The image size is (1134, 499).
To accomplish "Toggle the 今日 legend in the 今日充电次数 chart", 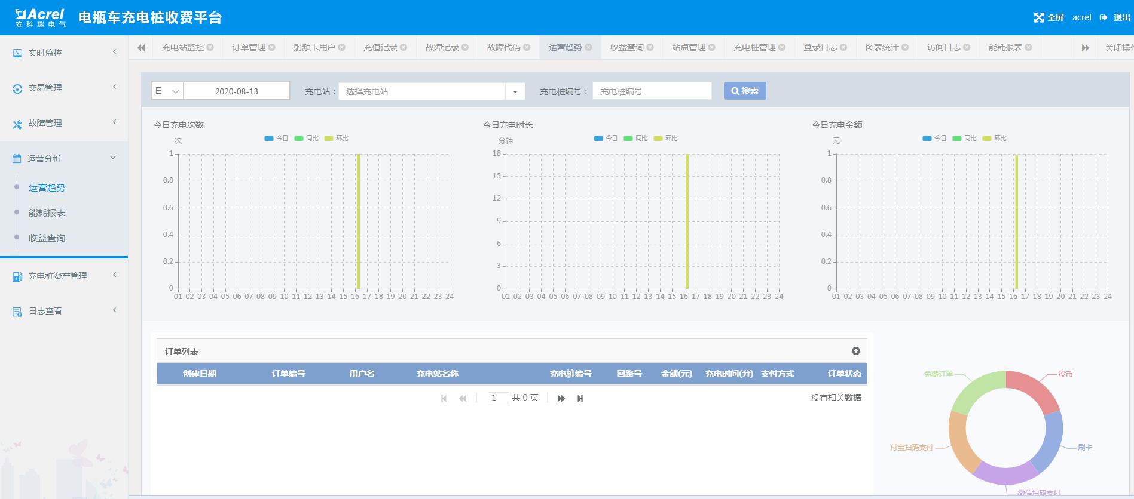I will tap(276, 138).
